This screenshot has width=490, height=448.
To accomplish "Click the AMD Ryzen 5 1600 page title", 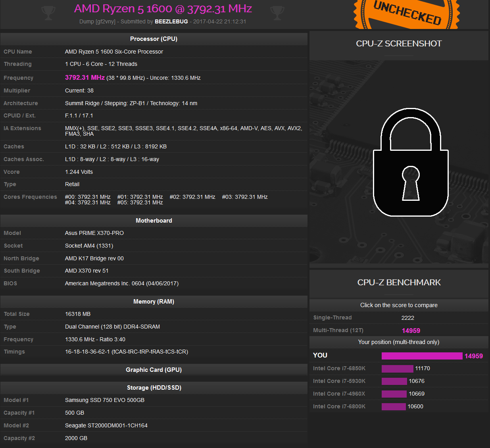I will (x=163, y=8).
